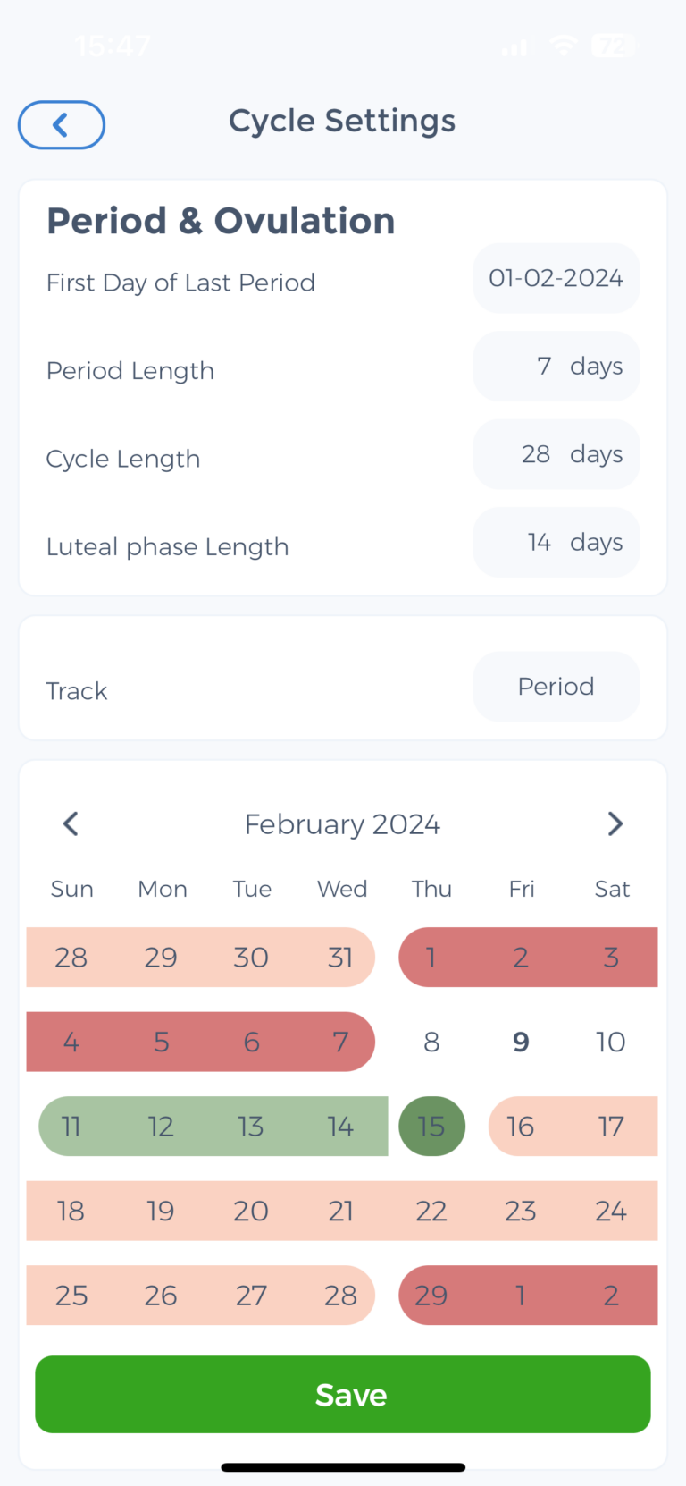Go to previous month in calendar

[71, 823]
